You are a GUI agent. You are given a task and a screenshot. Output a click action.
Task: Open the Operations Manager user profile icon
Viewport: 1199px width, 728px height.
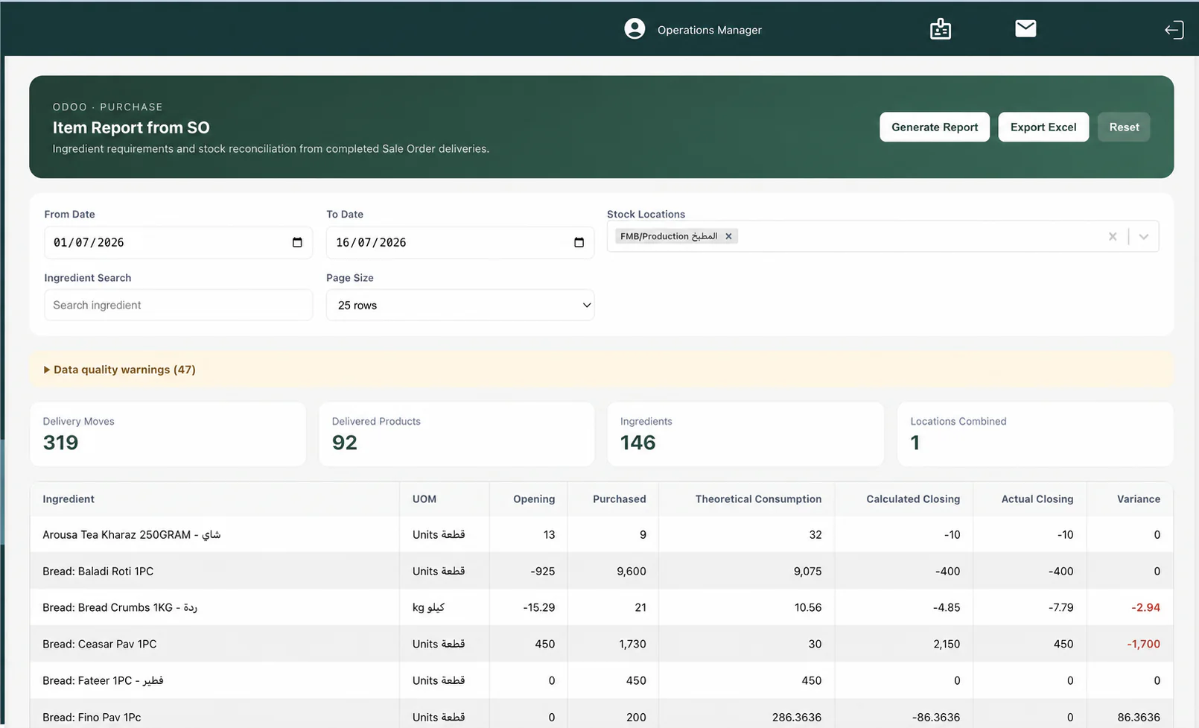[x=635, y=29]
